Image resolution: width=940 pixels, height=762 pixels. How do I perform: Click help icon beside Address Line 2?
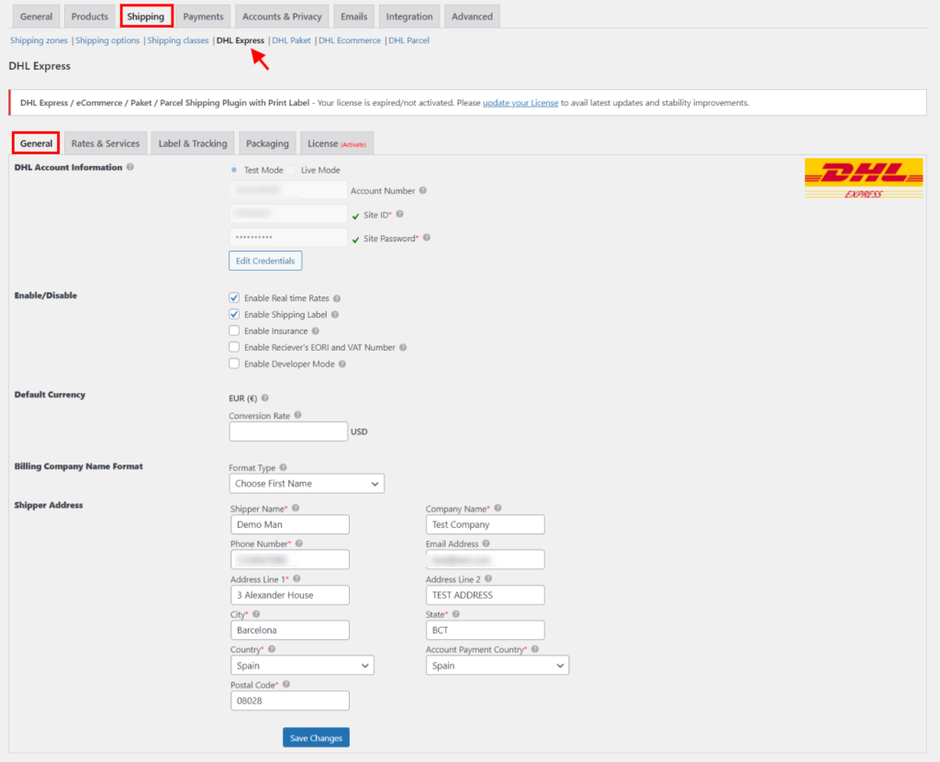[488, 579]
